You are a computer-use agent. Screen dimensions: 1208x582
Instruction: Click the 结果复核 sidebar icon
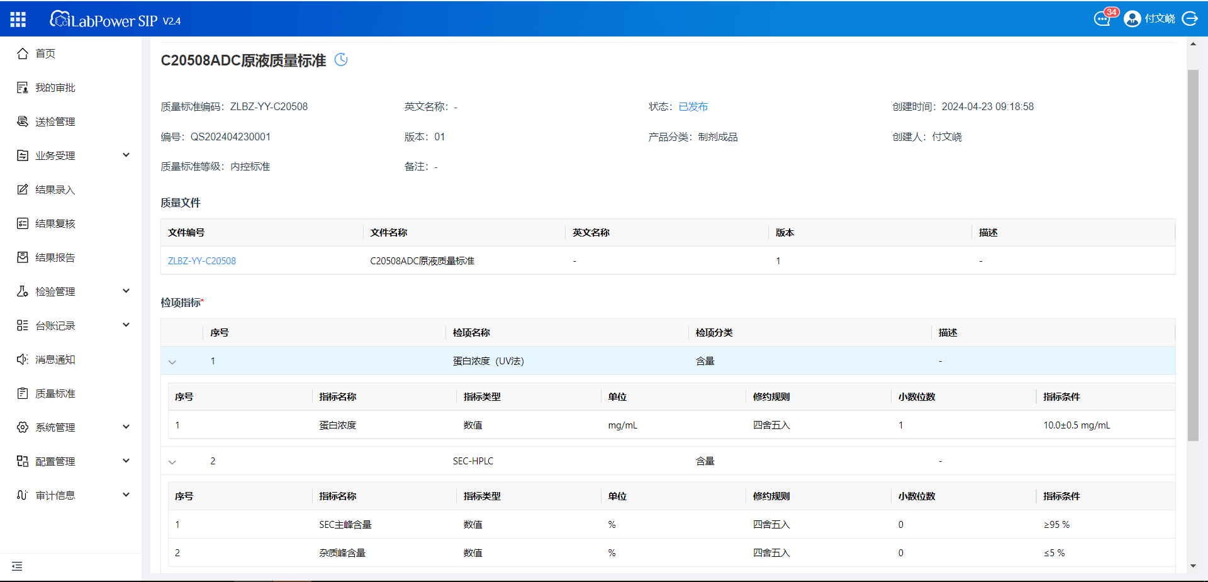23,223
